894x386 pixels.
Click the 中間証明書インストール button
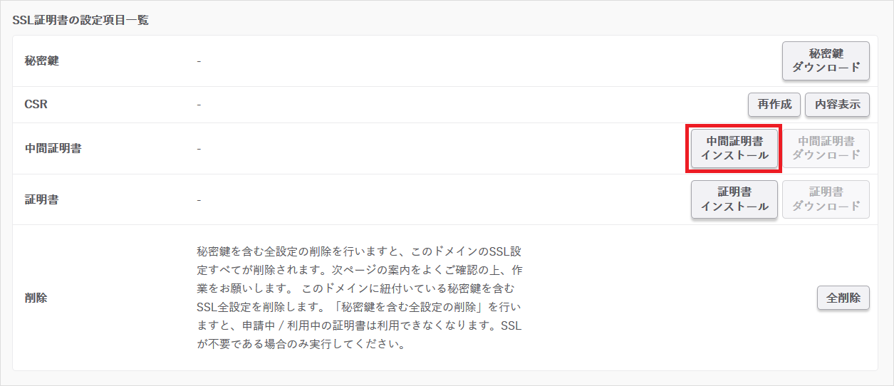coord(734,148)
